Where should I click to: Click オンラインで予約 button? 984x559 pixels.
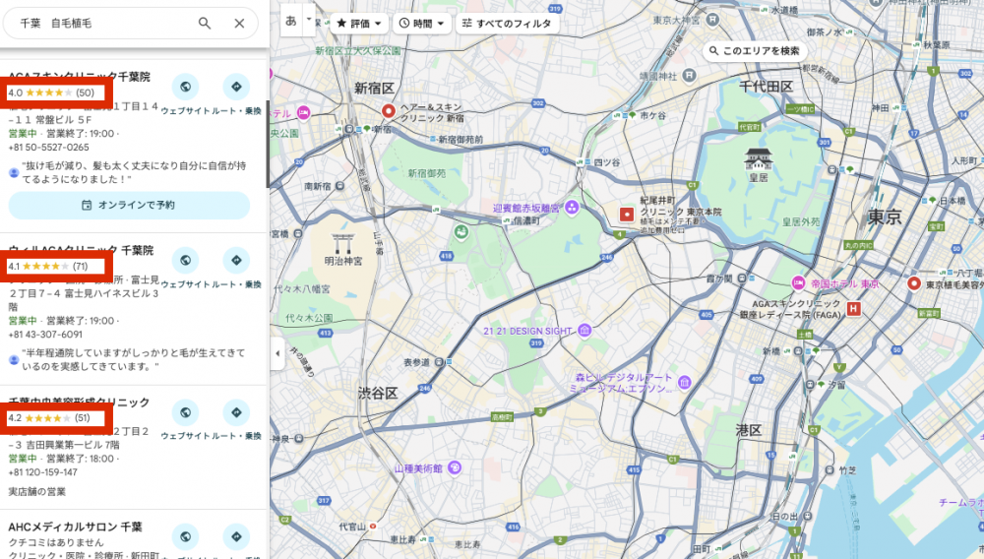(x=129, y=205)
